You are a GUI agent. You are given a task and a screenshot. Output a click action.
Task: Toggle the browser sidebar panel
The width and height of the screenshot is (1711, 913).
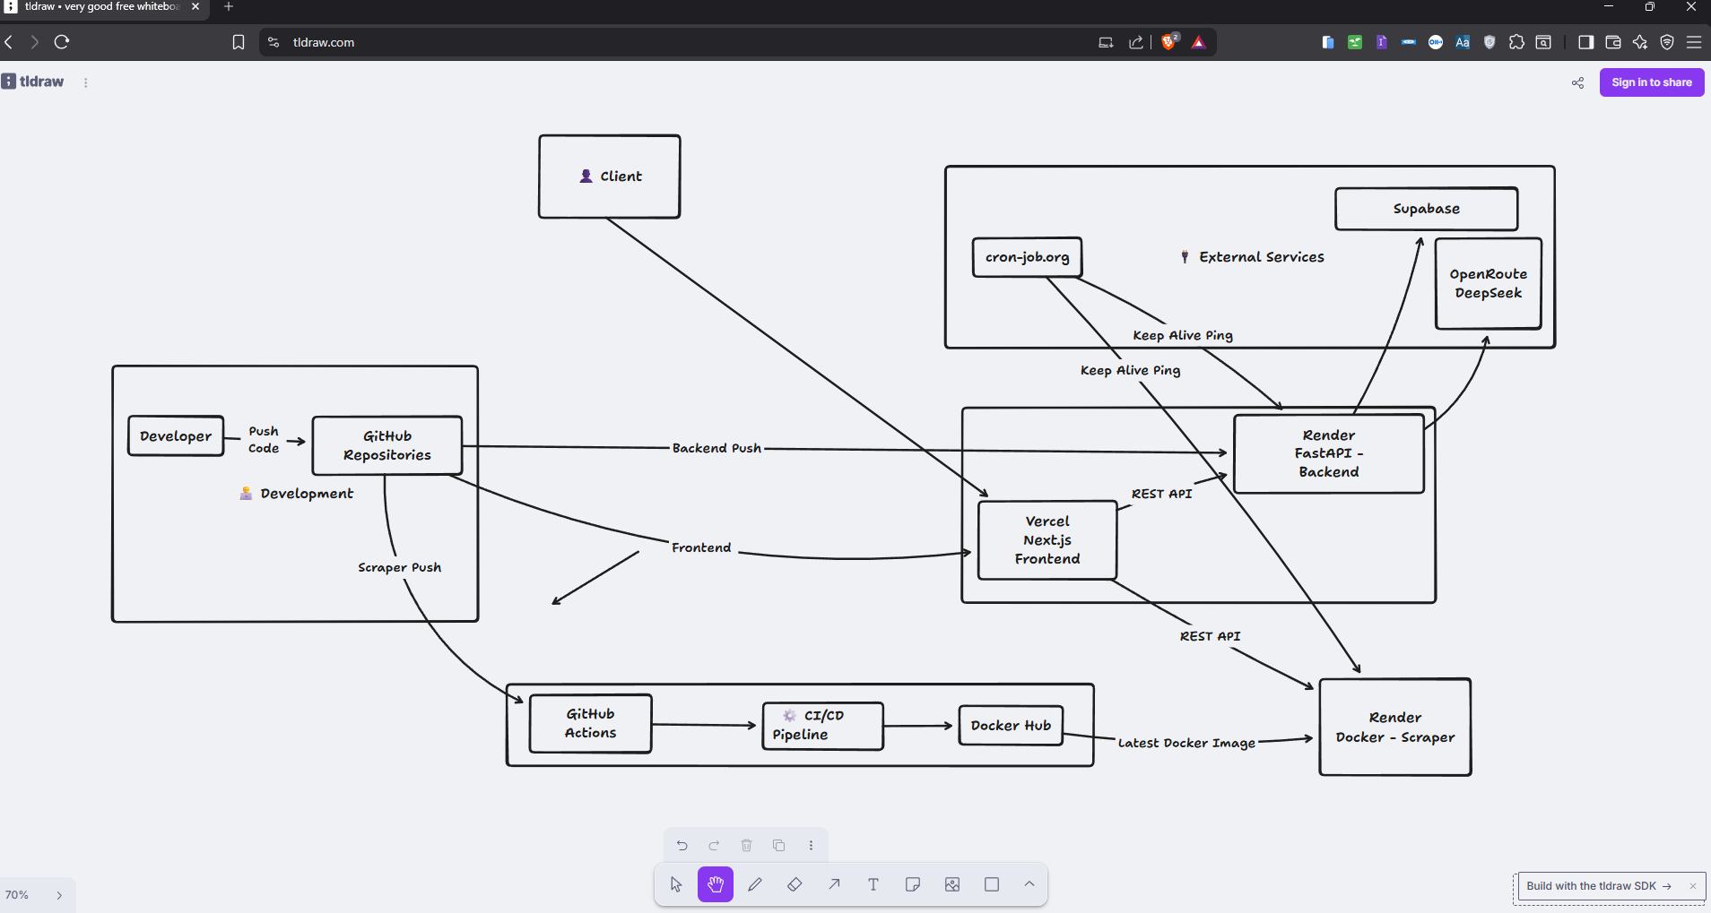1585,42
